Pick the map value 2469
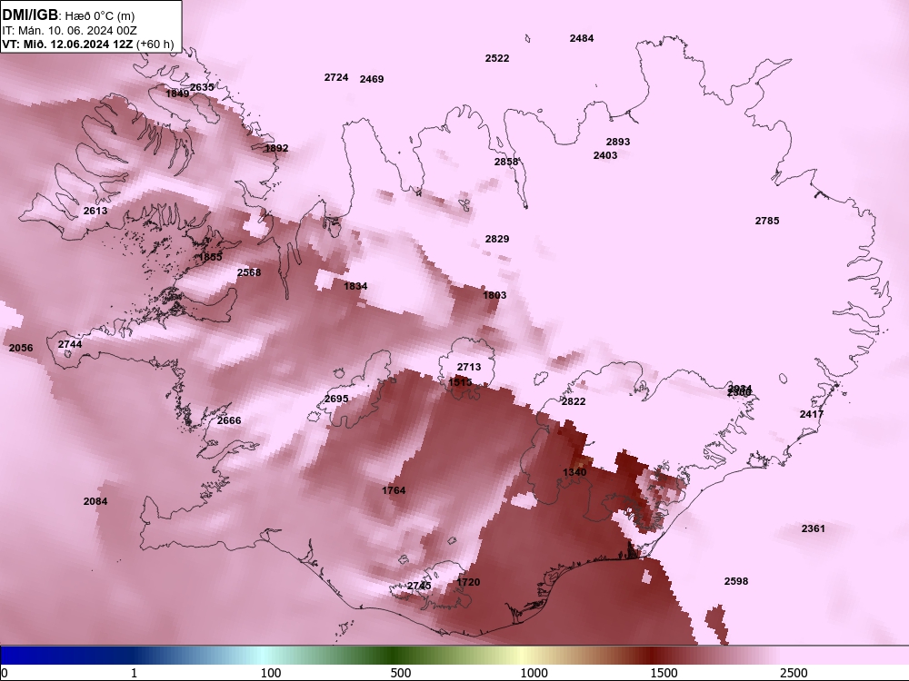 tap(372, 79)
